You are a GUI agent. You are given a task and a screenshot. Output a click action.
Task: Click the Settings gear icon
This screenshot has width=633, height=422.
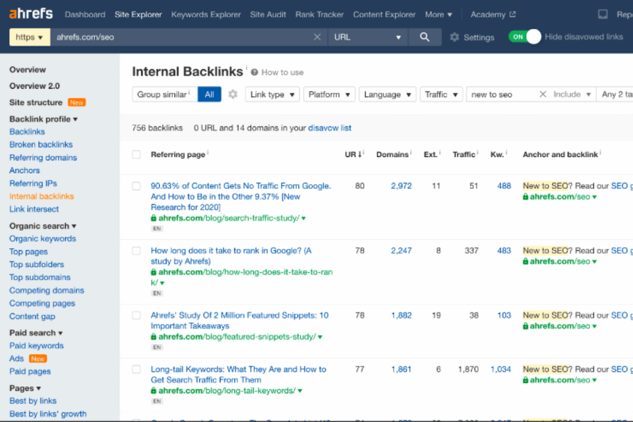(455, 37)
